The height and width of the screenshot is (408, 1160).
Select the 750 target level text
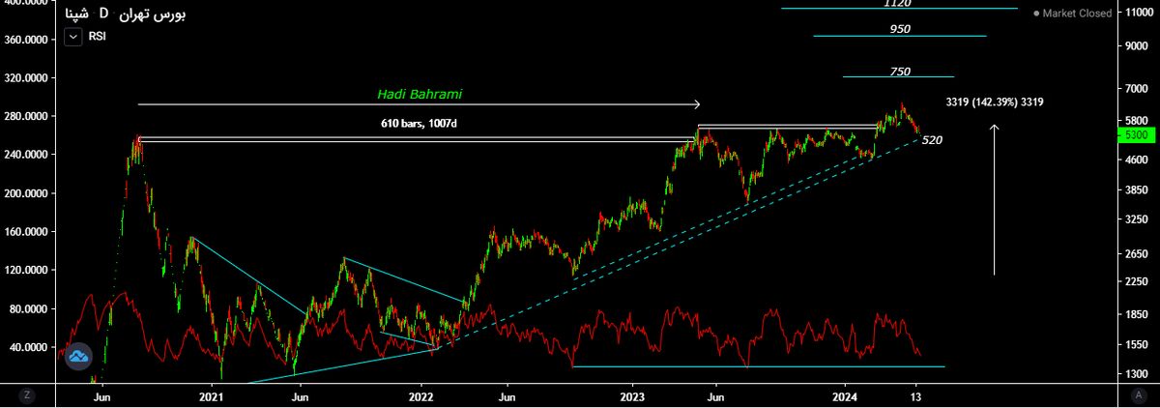[900, 72]
